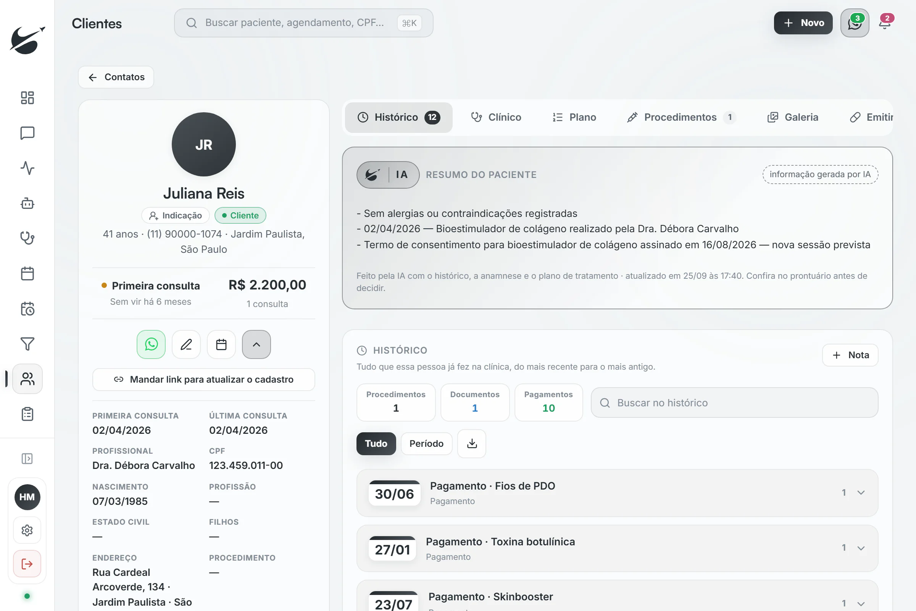Open the dashboard grid icon in sidebar
The width and height of the screenshot is (916, 611).
coord(27,98)
